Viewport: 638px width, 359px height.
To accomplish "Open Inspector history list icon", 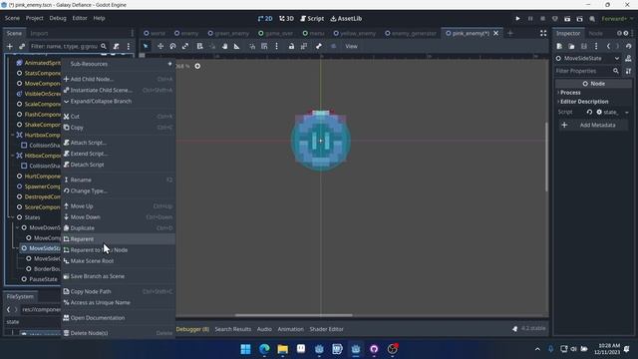I will [629, 47].
